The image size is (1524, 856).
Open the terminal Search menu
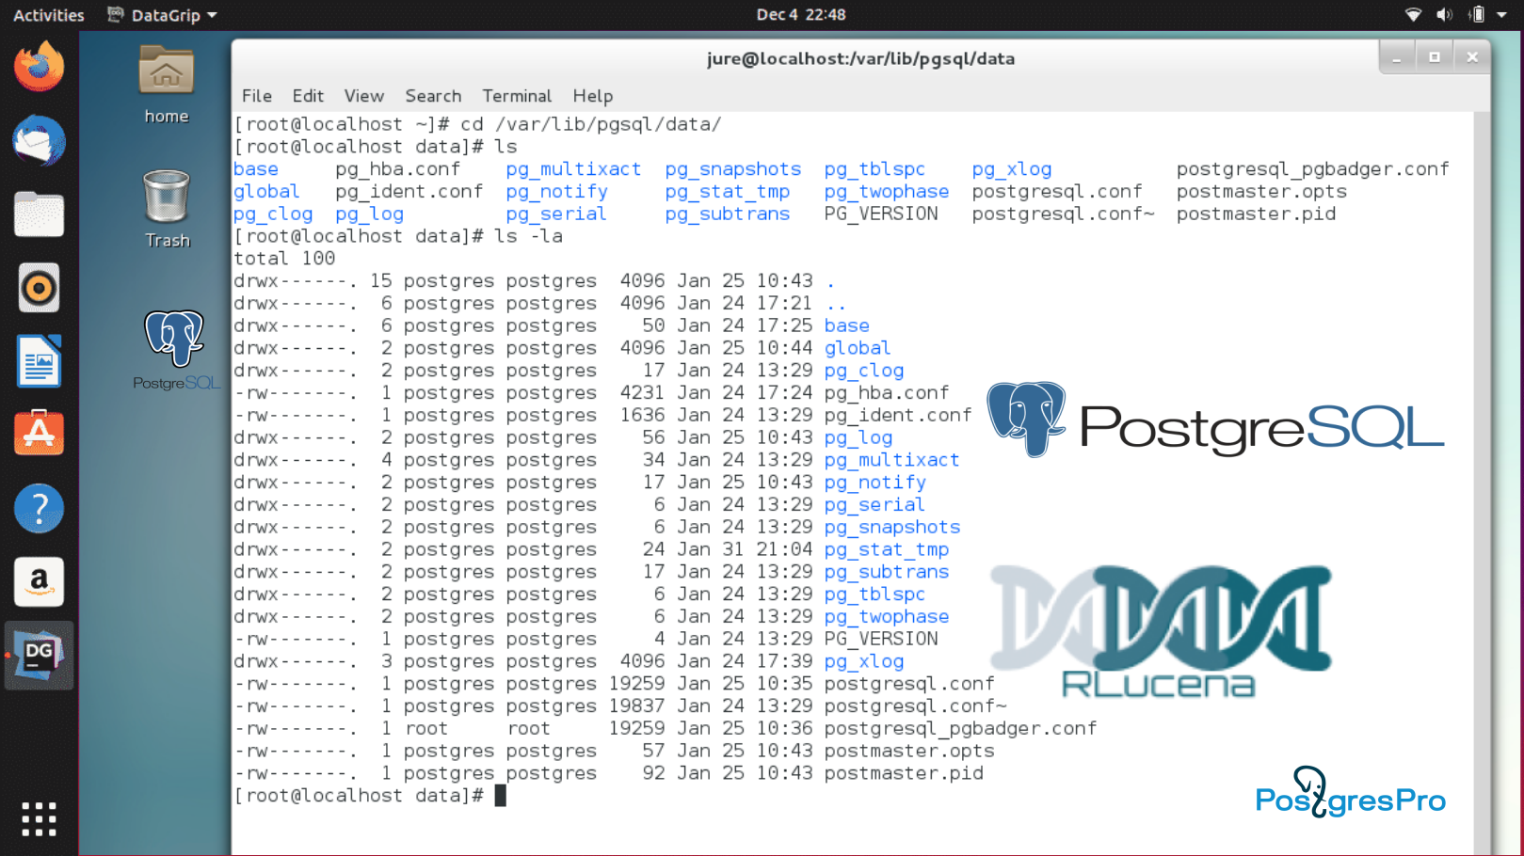(x=433, y=96)
